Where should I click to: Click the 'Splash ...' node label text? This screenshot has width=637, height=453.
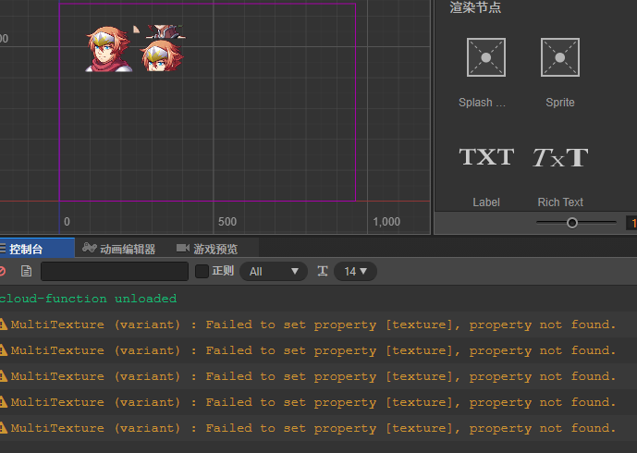[482, 103]
